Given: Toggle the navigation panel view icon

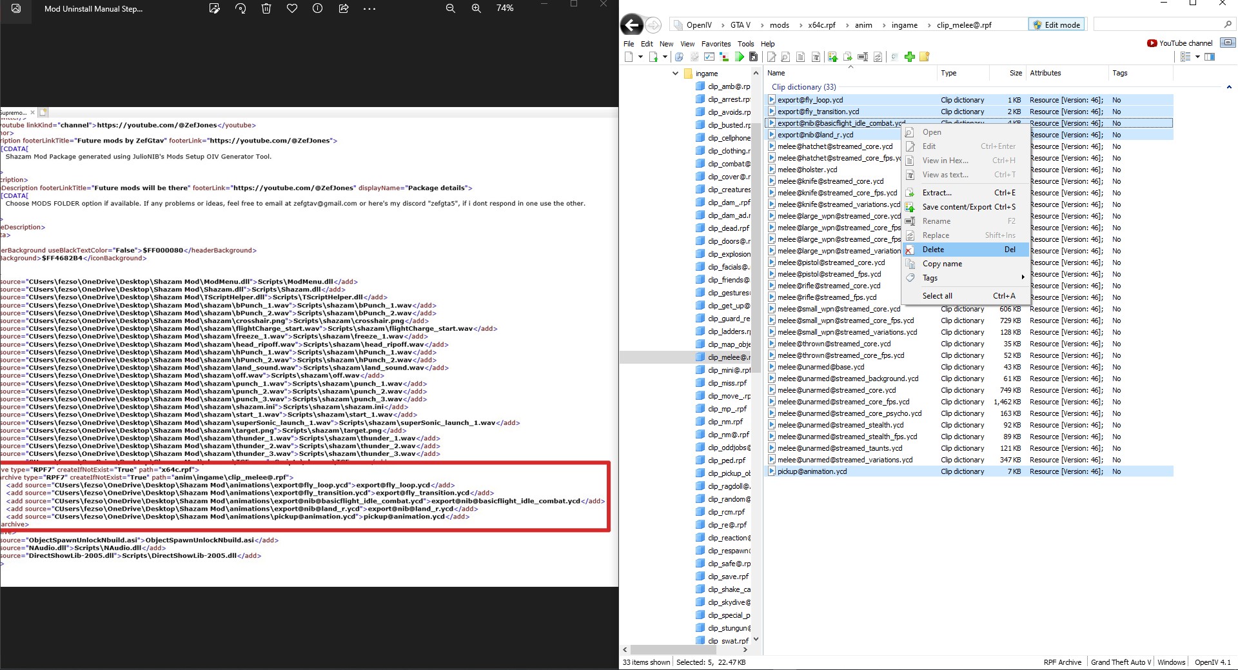Looking at the screenshot, I should click(1211, 57).
